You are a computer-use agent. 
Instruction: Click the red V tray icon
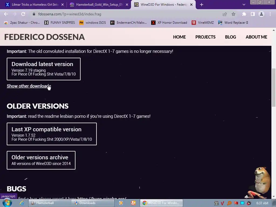(x=222, y=203)
